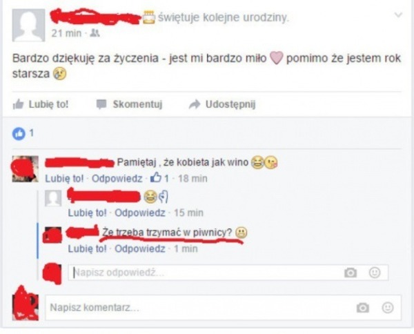
Task: Click the thumbs-up icon beside Lubię to!
Action: point(18,104)
